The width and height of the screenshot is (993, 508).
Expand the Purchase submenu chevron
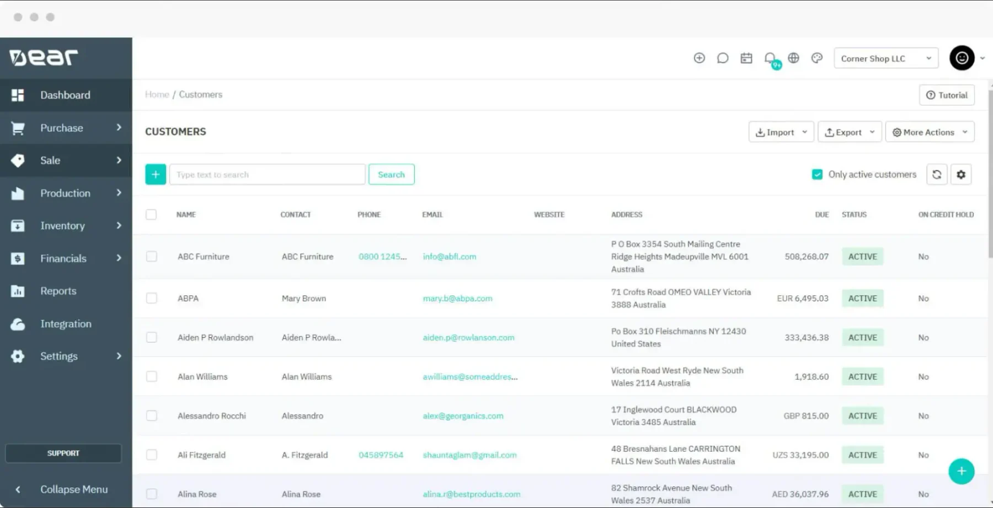coord(119,127)
